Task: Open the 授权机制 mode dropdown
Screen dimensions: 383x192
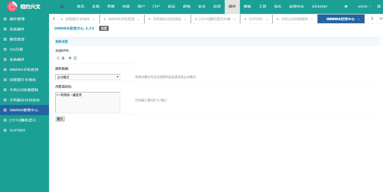Action: click(87, 77)
